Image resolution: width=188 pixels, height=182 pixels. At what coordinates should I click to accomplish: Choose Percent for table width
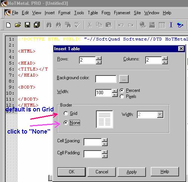[122, 90]
